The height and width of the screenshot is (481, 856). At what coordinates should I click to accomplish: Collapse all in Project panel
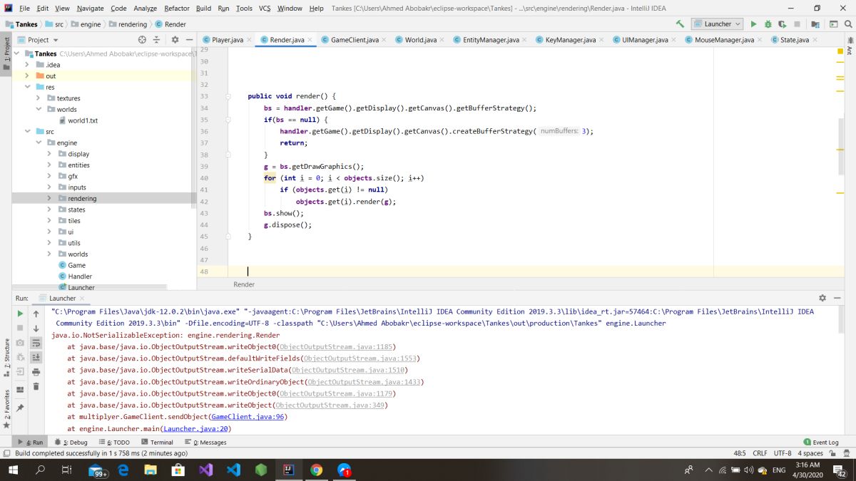(157, 40)
